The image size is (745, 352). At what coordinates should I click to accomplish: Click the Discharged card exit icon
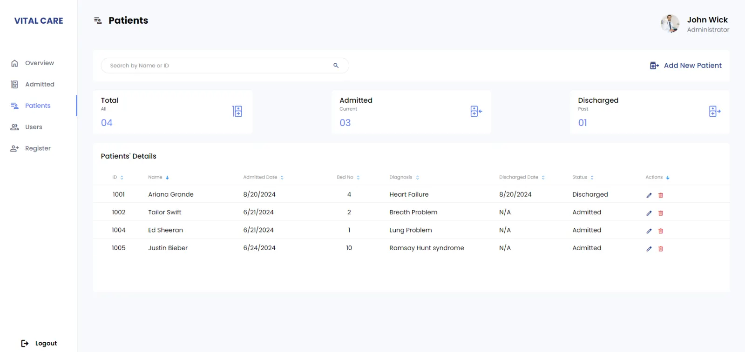[714, 111]
